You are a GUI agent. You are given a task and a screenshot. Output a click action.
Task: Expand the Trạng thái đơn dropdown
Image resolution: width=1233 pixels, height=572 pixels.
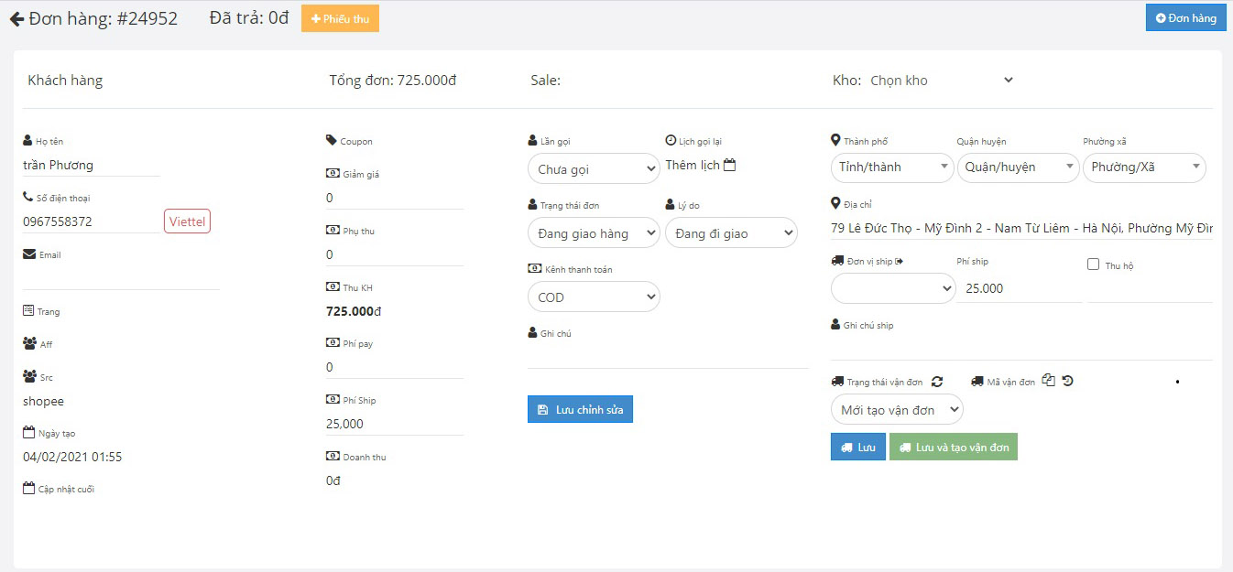coord(593,233)
